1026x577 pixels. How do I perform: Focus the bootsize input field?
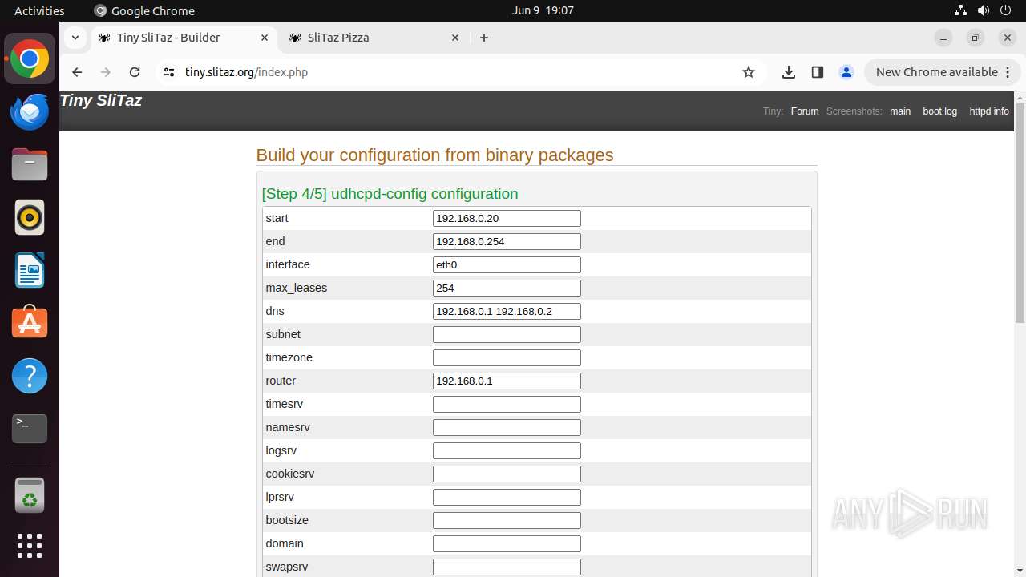coord(507,520)
